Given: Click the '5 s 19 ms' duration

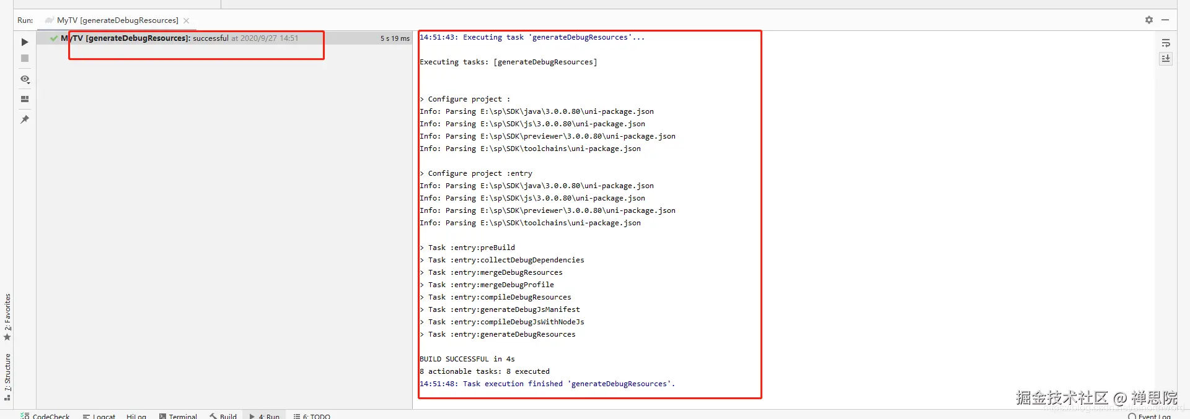Looking at the screenshot, I should [395, 38].
